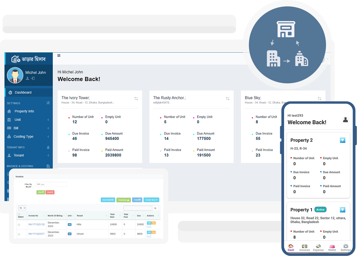Open The Rusty Anchor card settings icon

228,99
